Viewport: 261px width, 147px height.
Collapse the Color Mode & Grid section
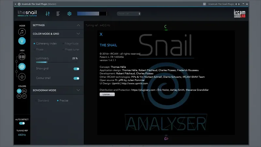(x=78, y=34)
